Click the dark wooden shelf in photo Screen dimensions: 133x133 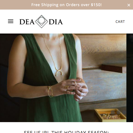[114, 68]
